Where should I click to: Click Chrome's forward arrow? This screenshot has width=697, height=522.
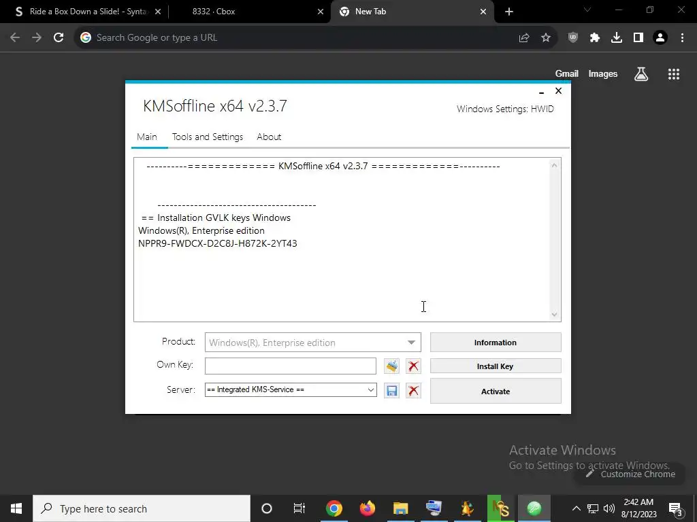[x=37, y=38]
